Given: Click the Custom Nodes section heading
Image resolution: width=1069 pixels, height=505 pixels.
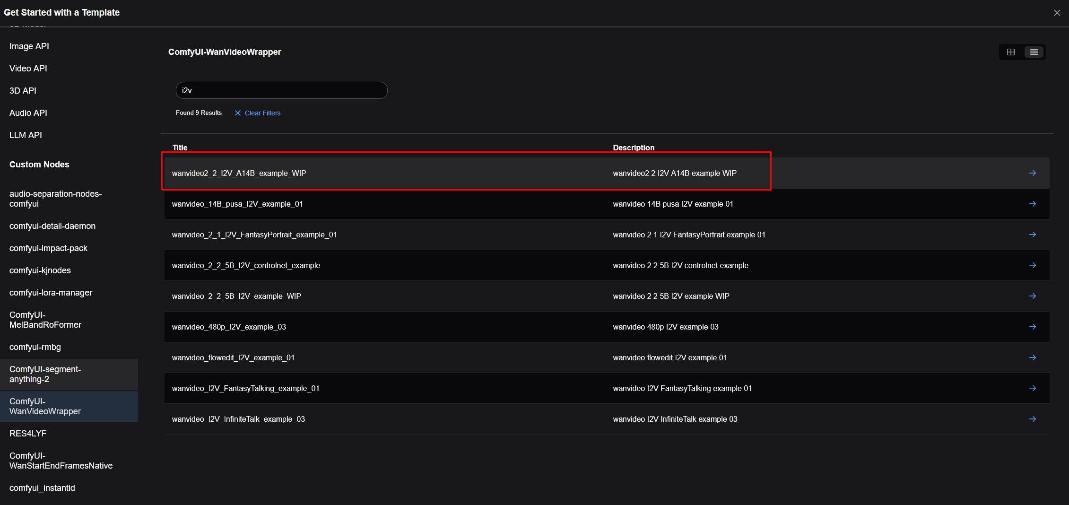Looking at the screenshot, I should [x=39, y=165].
